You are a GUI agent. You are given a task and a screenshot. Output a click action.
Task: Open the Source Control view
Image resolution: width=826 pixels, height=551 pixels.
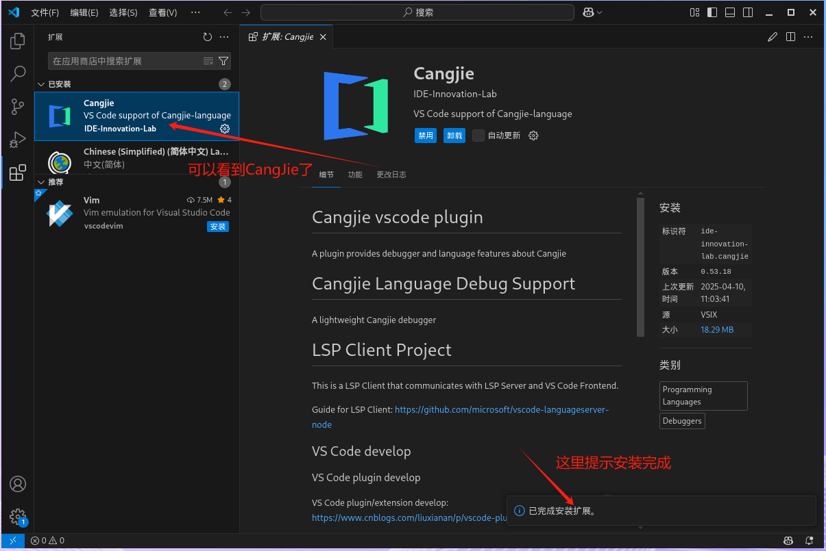pyautogui.click(x=18, y=107)
